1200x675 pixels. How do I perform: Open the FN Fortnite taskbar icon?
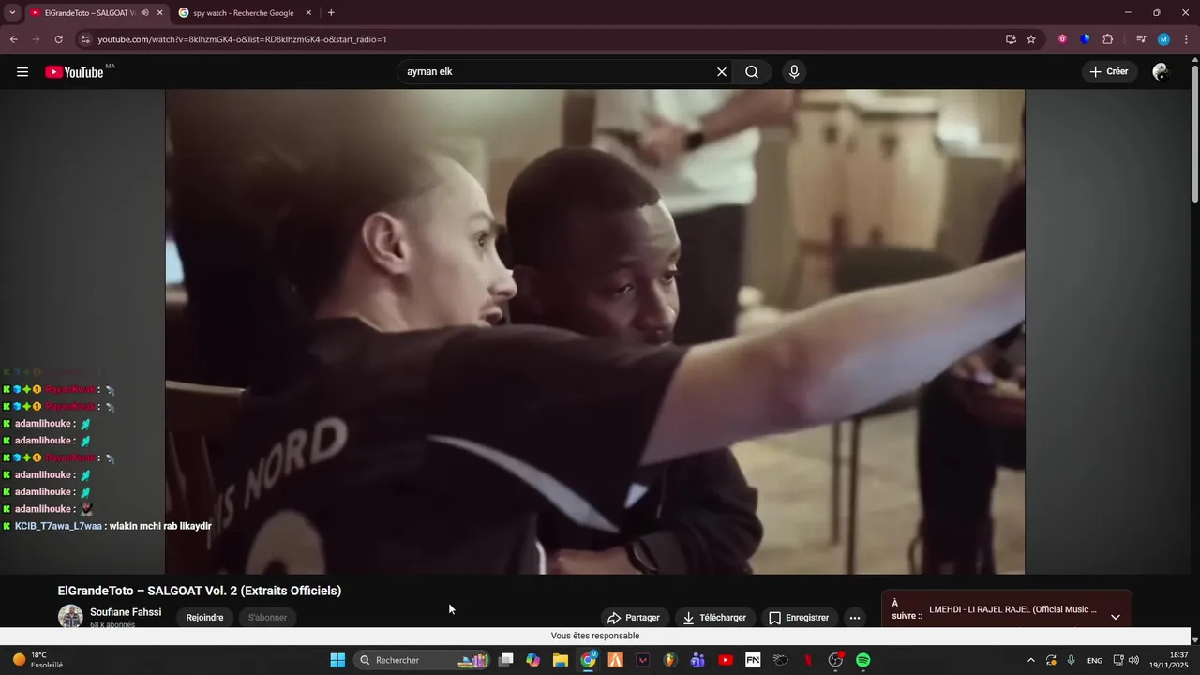click(753, 660)
